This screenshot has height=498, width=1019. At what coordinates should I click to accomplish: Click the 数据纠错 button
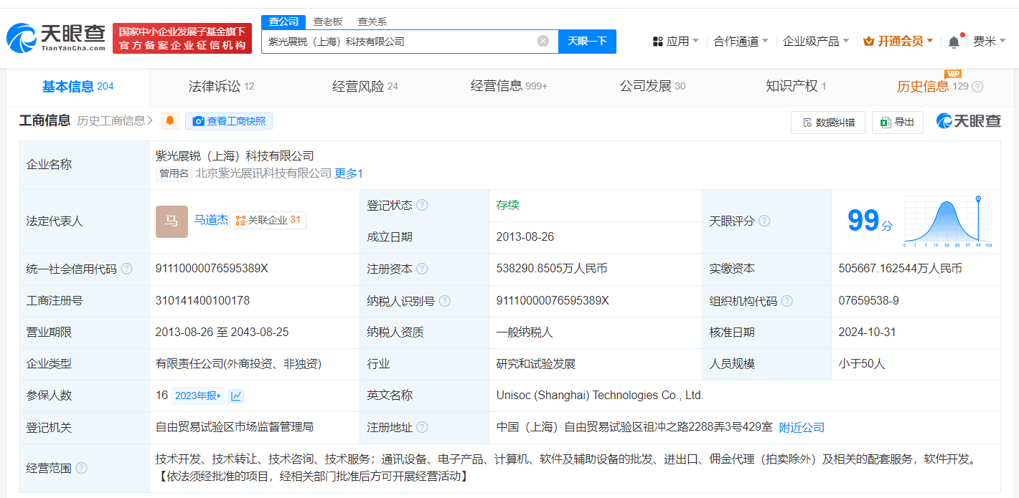(x=828, y=123)
